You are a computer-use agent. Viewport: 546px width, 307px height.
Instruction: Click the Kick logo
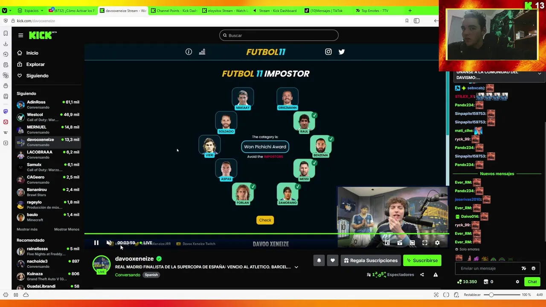43,35
